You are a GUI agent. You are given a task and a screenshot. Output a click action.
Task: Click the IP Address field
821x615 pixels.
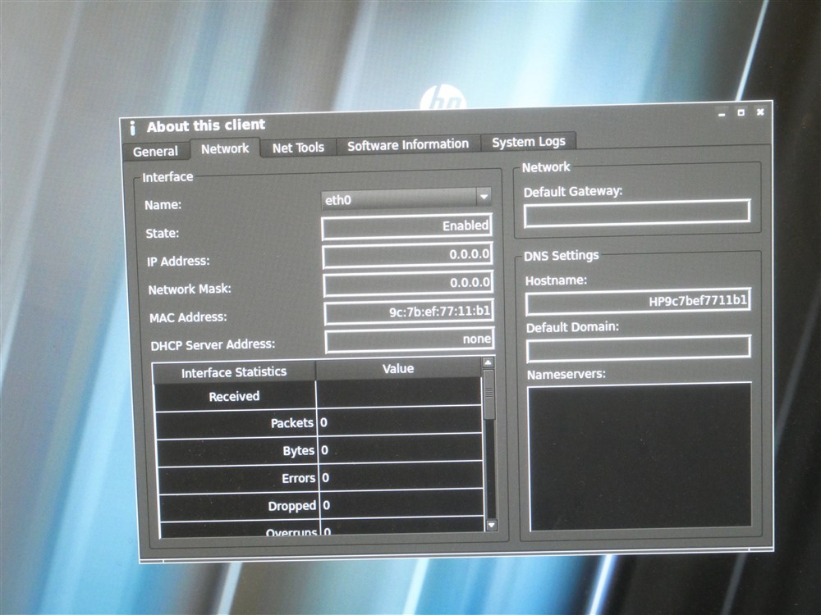(407, 255)
